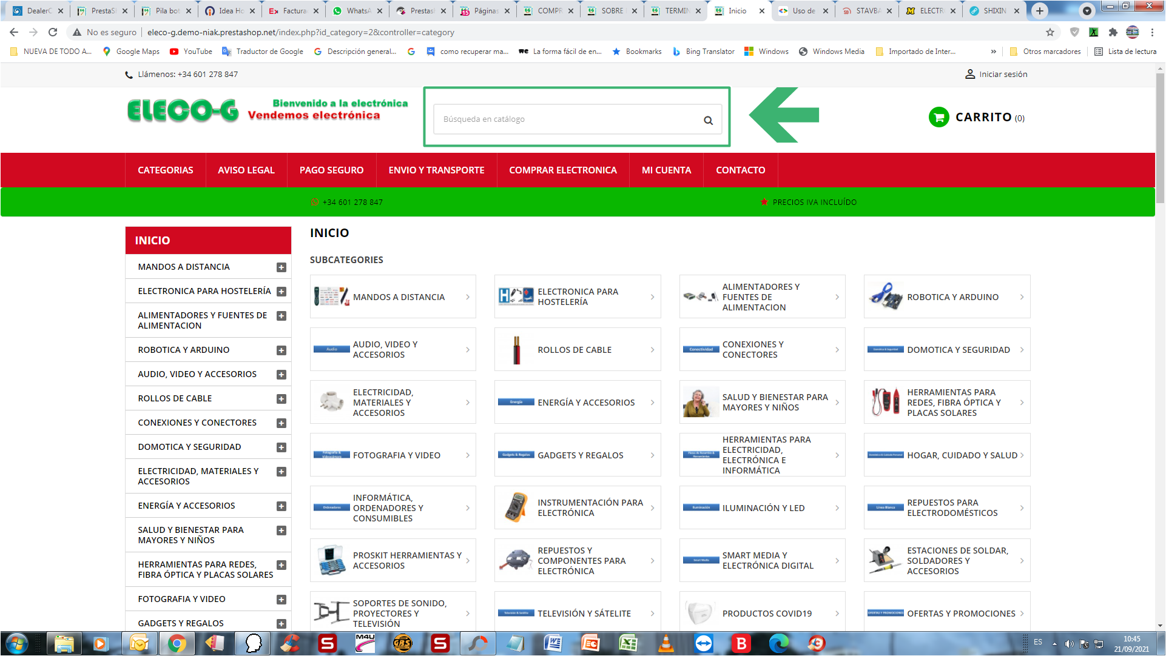Open CATEGORIAS menu item
The width and height of the screenshot is (1166, 656).
[165, 170]
